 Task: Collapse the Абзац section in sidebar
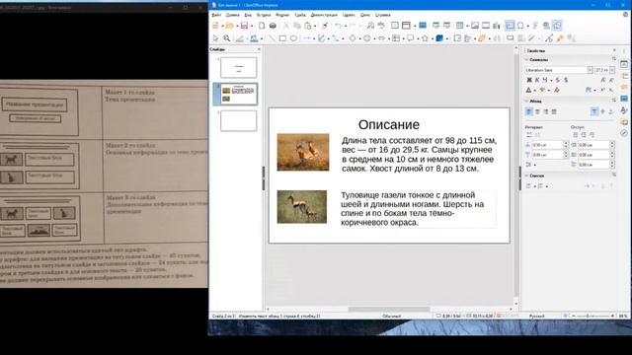526,101
